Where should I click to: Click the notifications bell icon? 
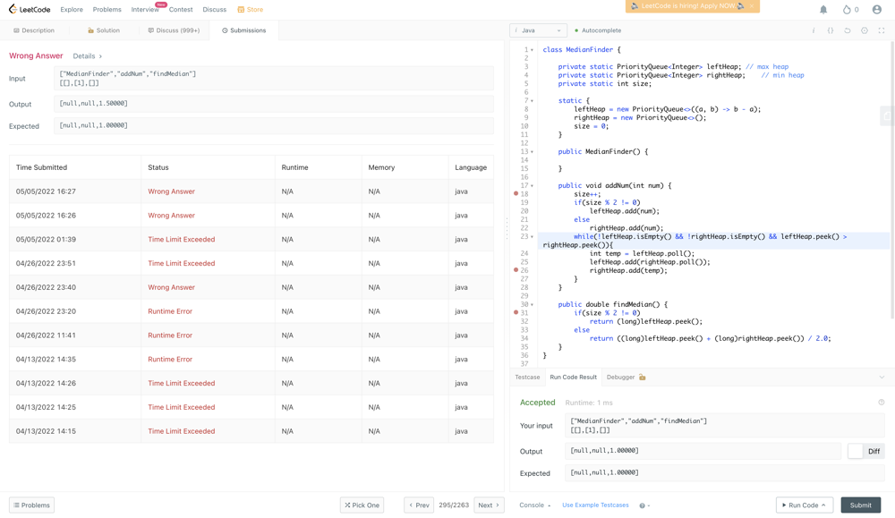823,10
